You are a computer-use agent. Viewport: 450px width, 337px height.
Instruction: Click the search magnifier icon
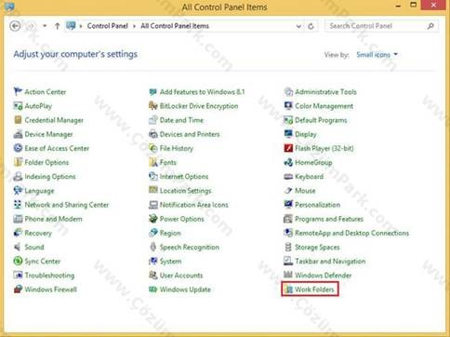(430, 26)
